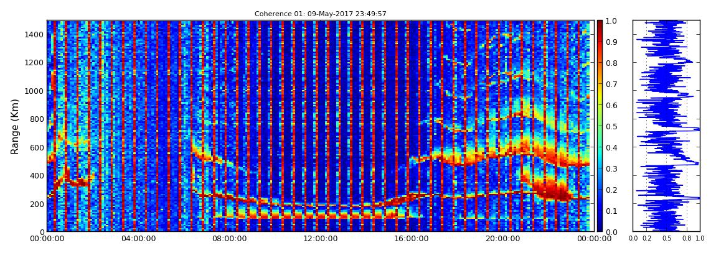716x253 pixels.
Task: Click the colorbar 0.8 tick label
Action: pos(611,63)
